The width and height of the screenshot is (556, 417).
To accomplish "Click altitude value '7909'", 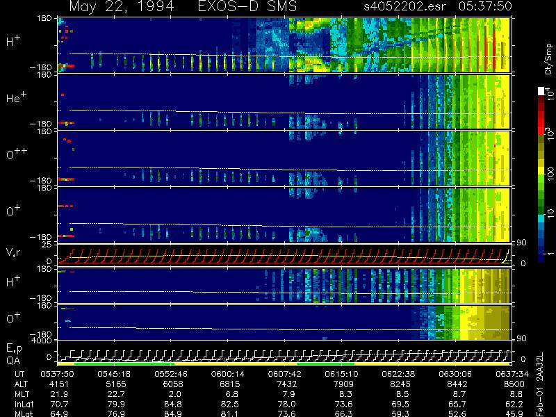I will click(x=343, y=384).
